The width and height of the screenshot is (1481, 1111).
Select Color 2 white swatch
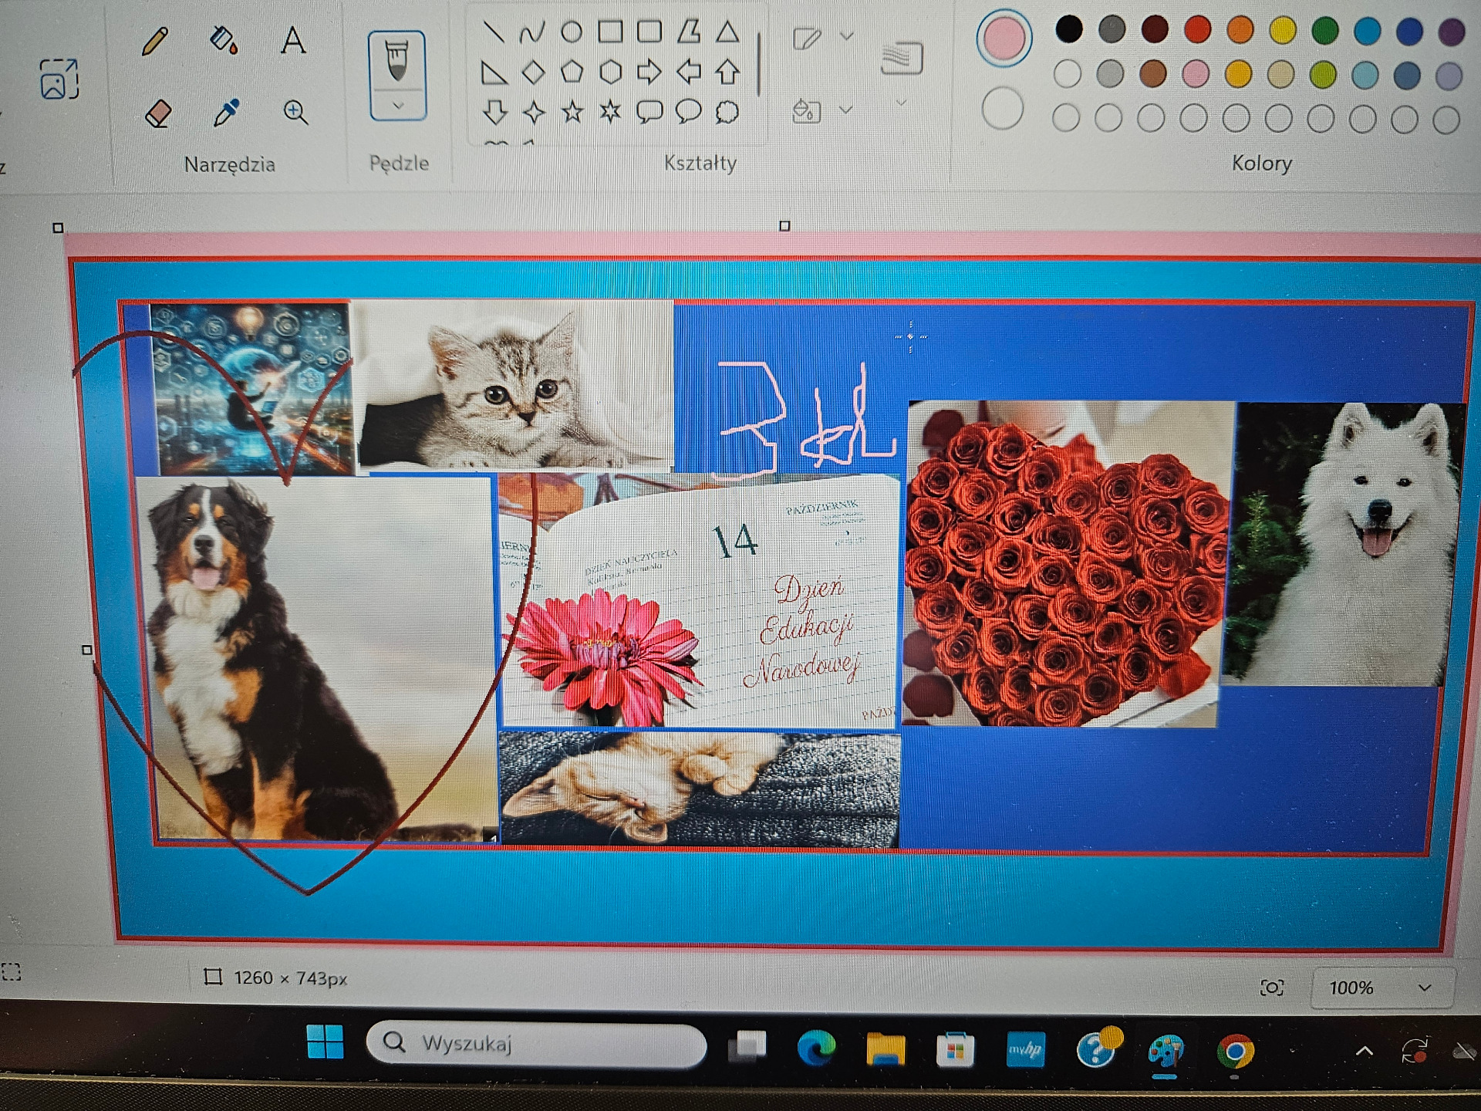(1003, 109)
